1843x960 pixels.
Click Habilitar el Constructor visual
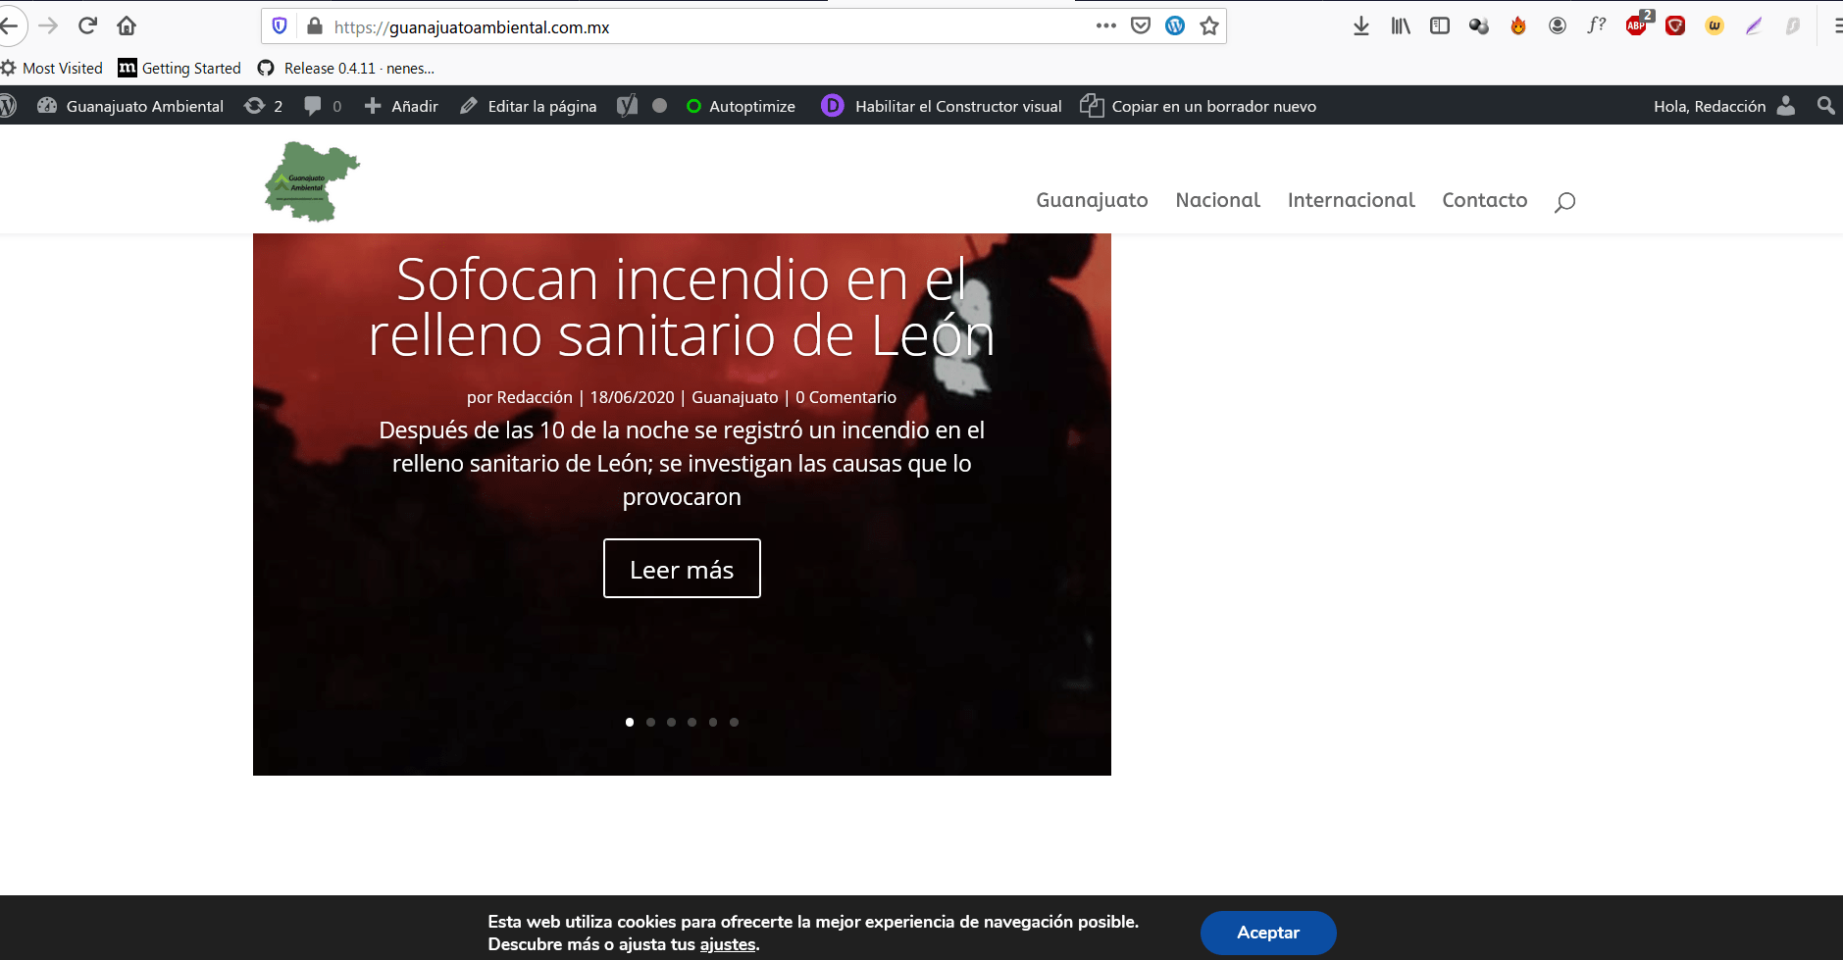(942, 106)
